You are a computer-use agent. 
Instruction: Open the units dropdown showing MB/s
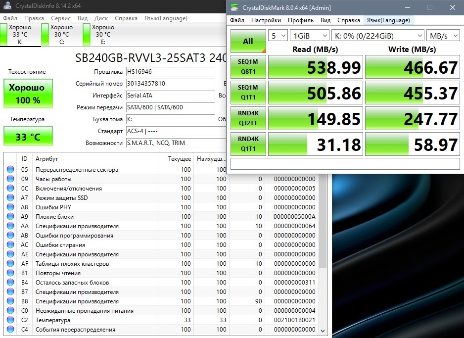443,36
